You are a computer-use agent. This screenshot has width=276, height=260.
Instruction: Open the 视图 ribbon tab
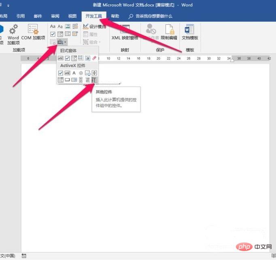[x=72, y=16]
